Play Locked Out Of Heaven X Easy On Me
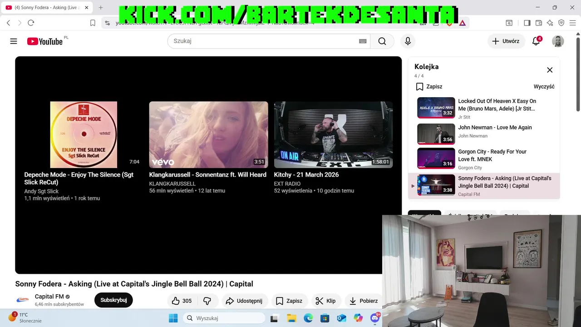The height and width of the screenshot is (327, 581). pyautogui.click(x=484, y=108)
